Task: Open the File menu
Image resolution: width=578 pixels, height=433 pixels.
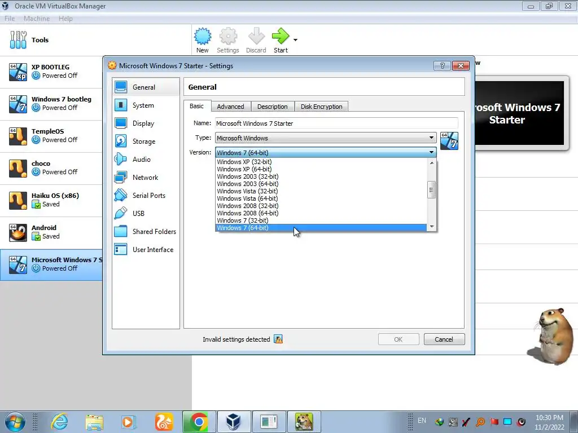Action: (10, 19)
